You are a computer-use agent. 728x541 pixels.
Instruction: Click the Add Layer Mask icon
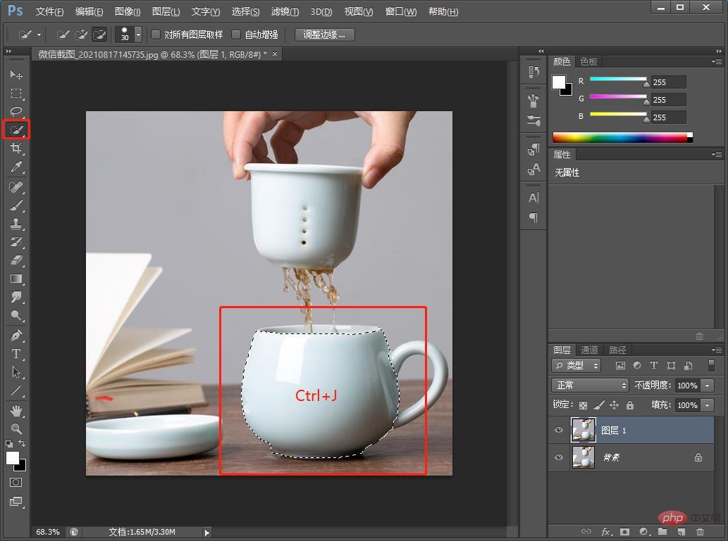tap(624, 531)
